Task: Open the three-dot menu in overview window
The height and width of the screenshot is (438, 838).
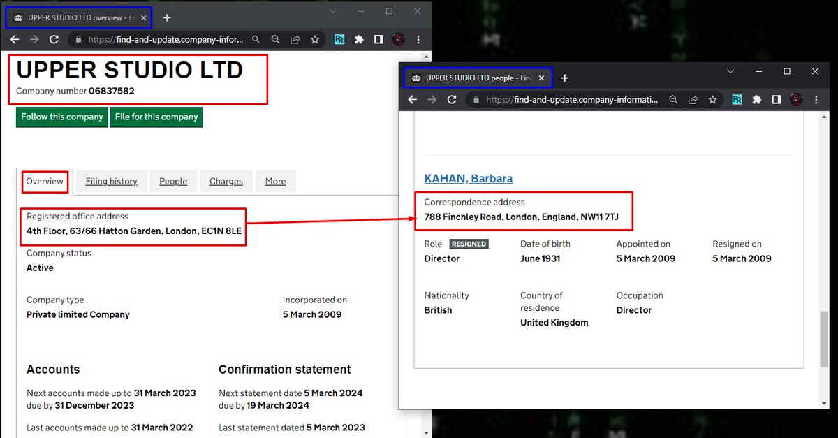Action: tap(418, 40)
